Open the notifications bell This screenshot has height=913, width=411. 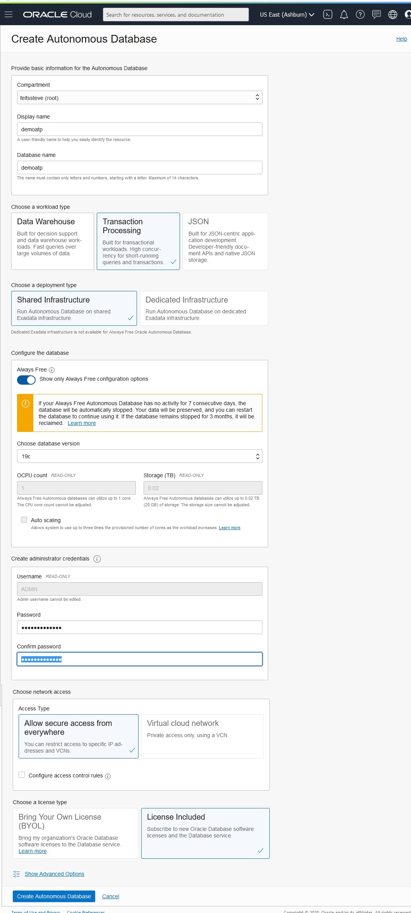tap(344, 14)
